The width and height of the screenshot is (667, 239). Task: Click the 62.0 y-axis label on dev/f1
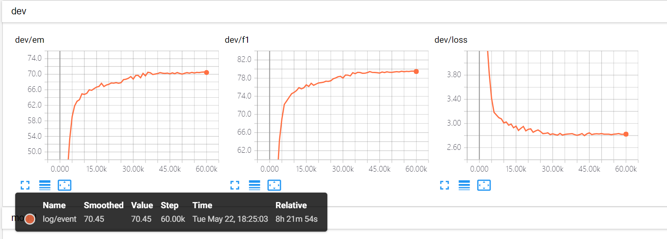coord(244,150)
